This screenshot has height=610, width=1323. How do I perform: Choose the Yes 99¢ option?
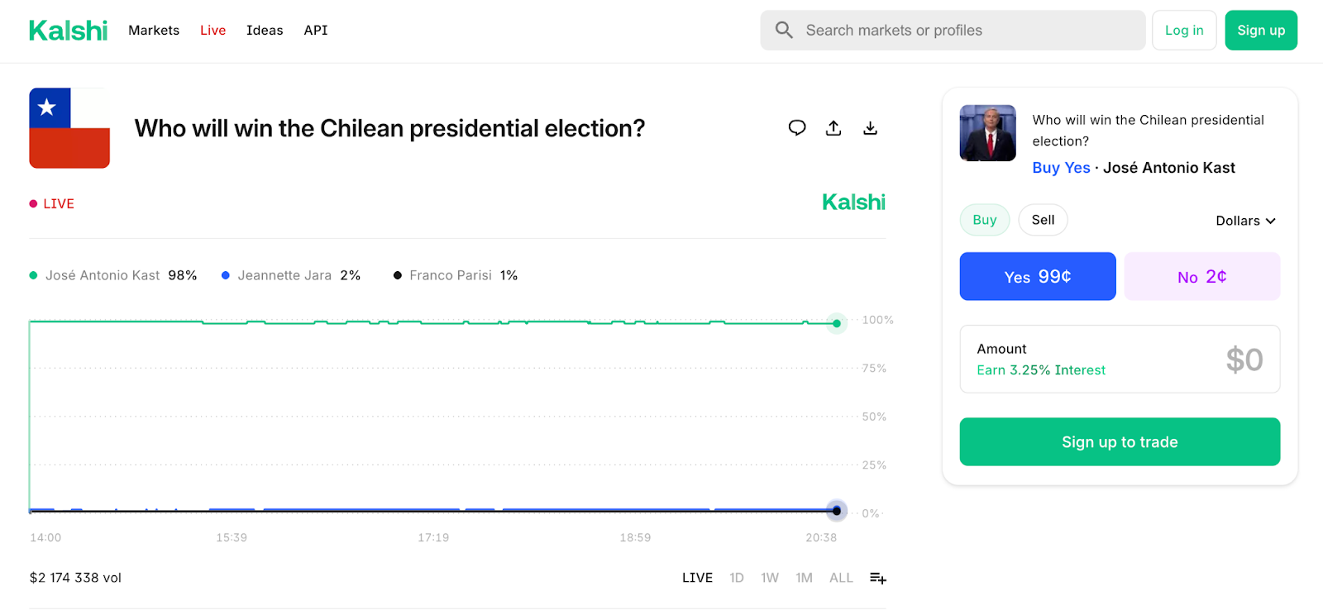tap(1037, 277)
